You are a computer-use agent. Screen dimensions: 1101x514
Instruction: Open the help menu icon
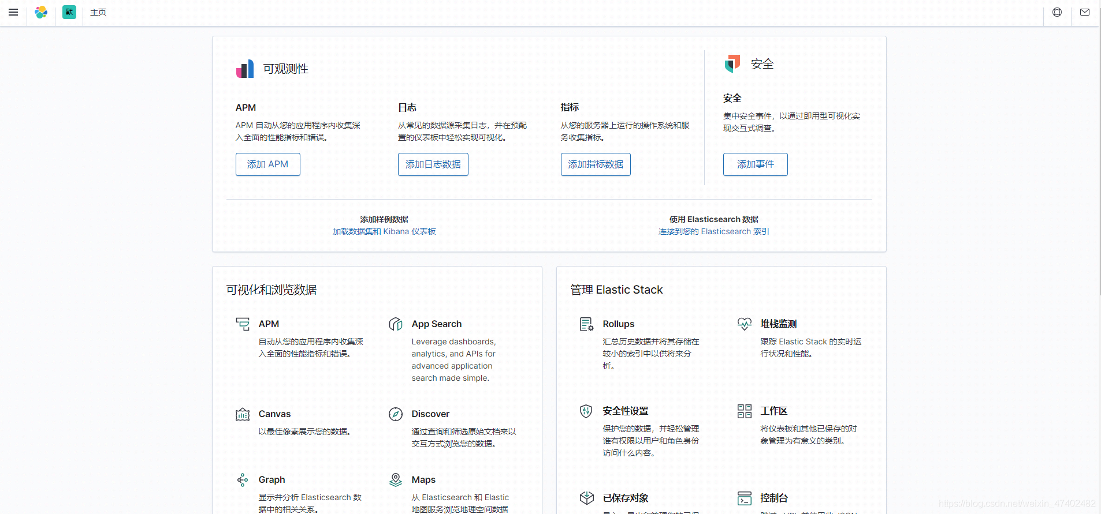click(x=1057, y=12)
